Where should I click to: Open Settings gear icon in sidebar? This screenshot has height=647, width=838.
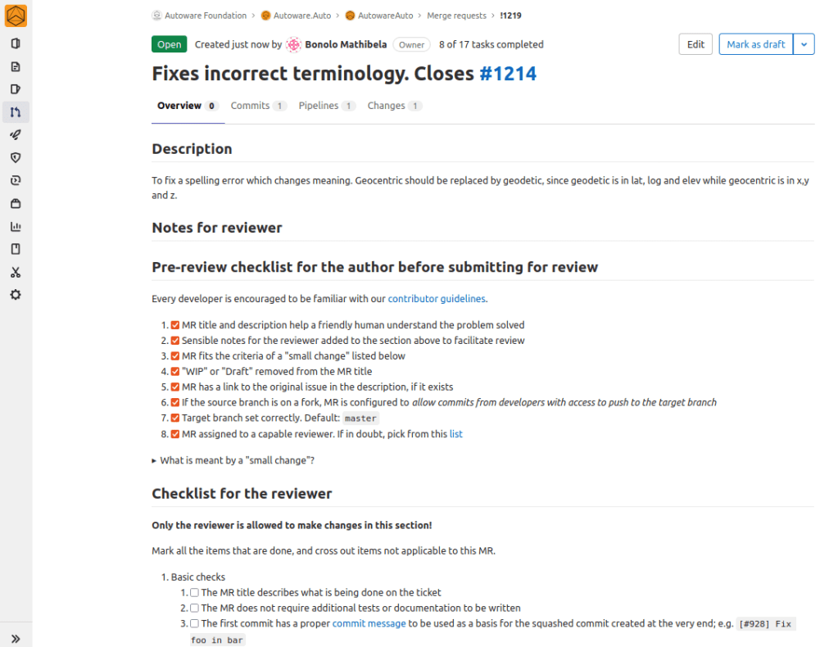tap(16, 295)
